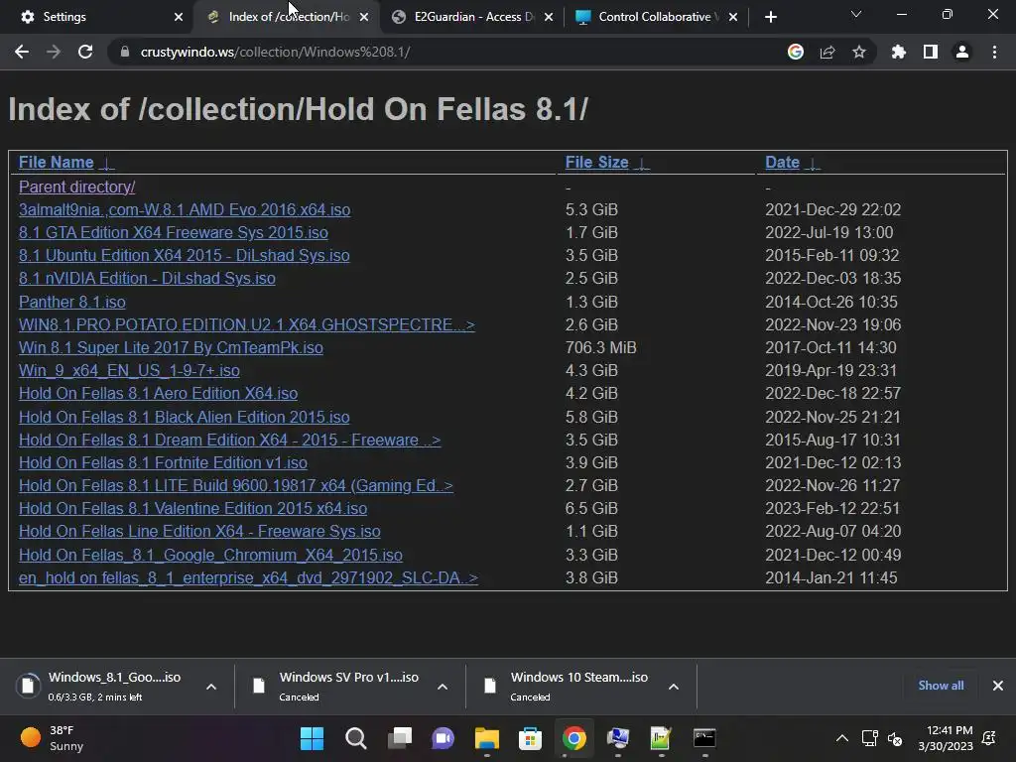Show hidden system tray icons
The image size is (1016, 762).
click(841, 738)
